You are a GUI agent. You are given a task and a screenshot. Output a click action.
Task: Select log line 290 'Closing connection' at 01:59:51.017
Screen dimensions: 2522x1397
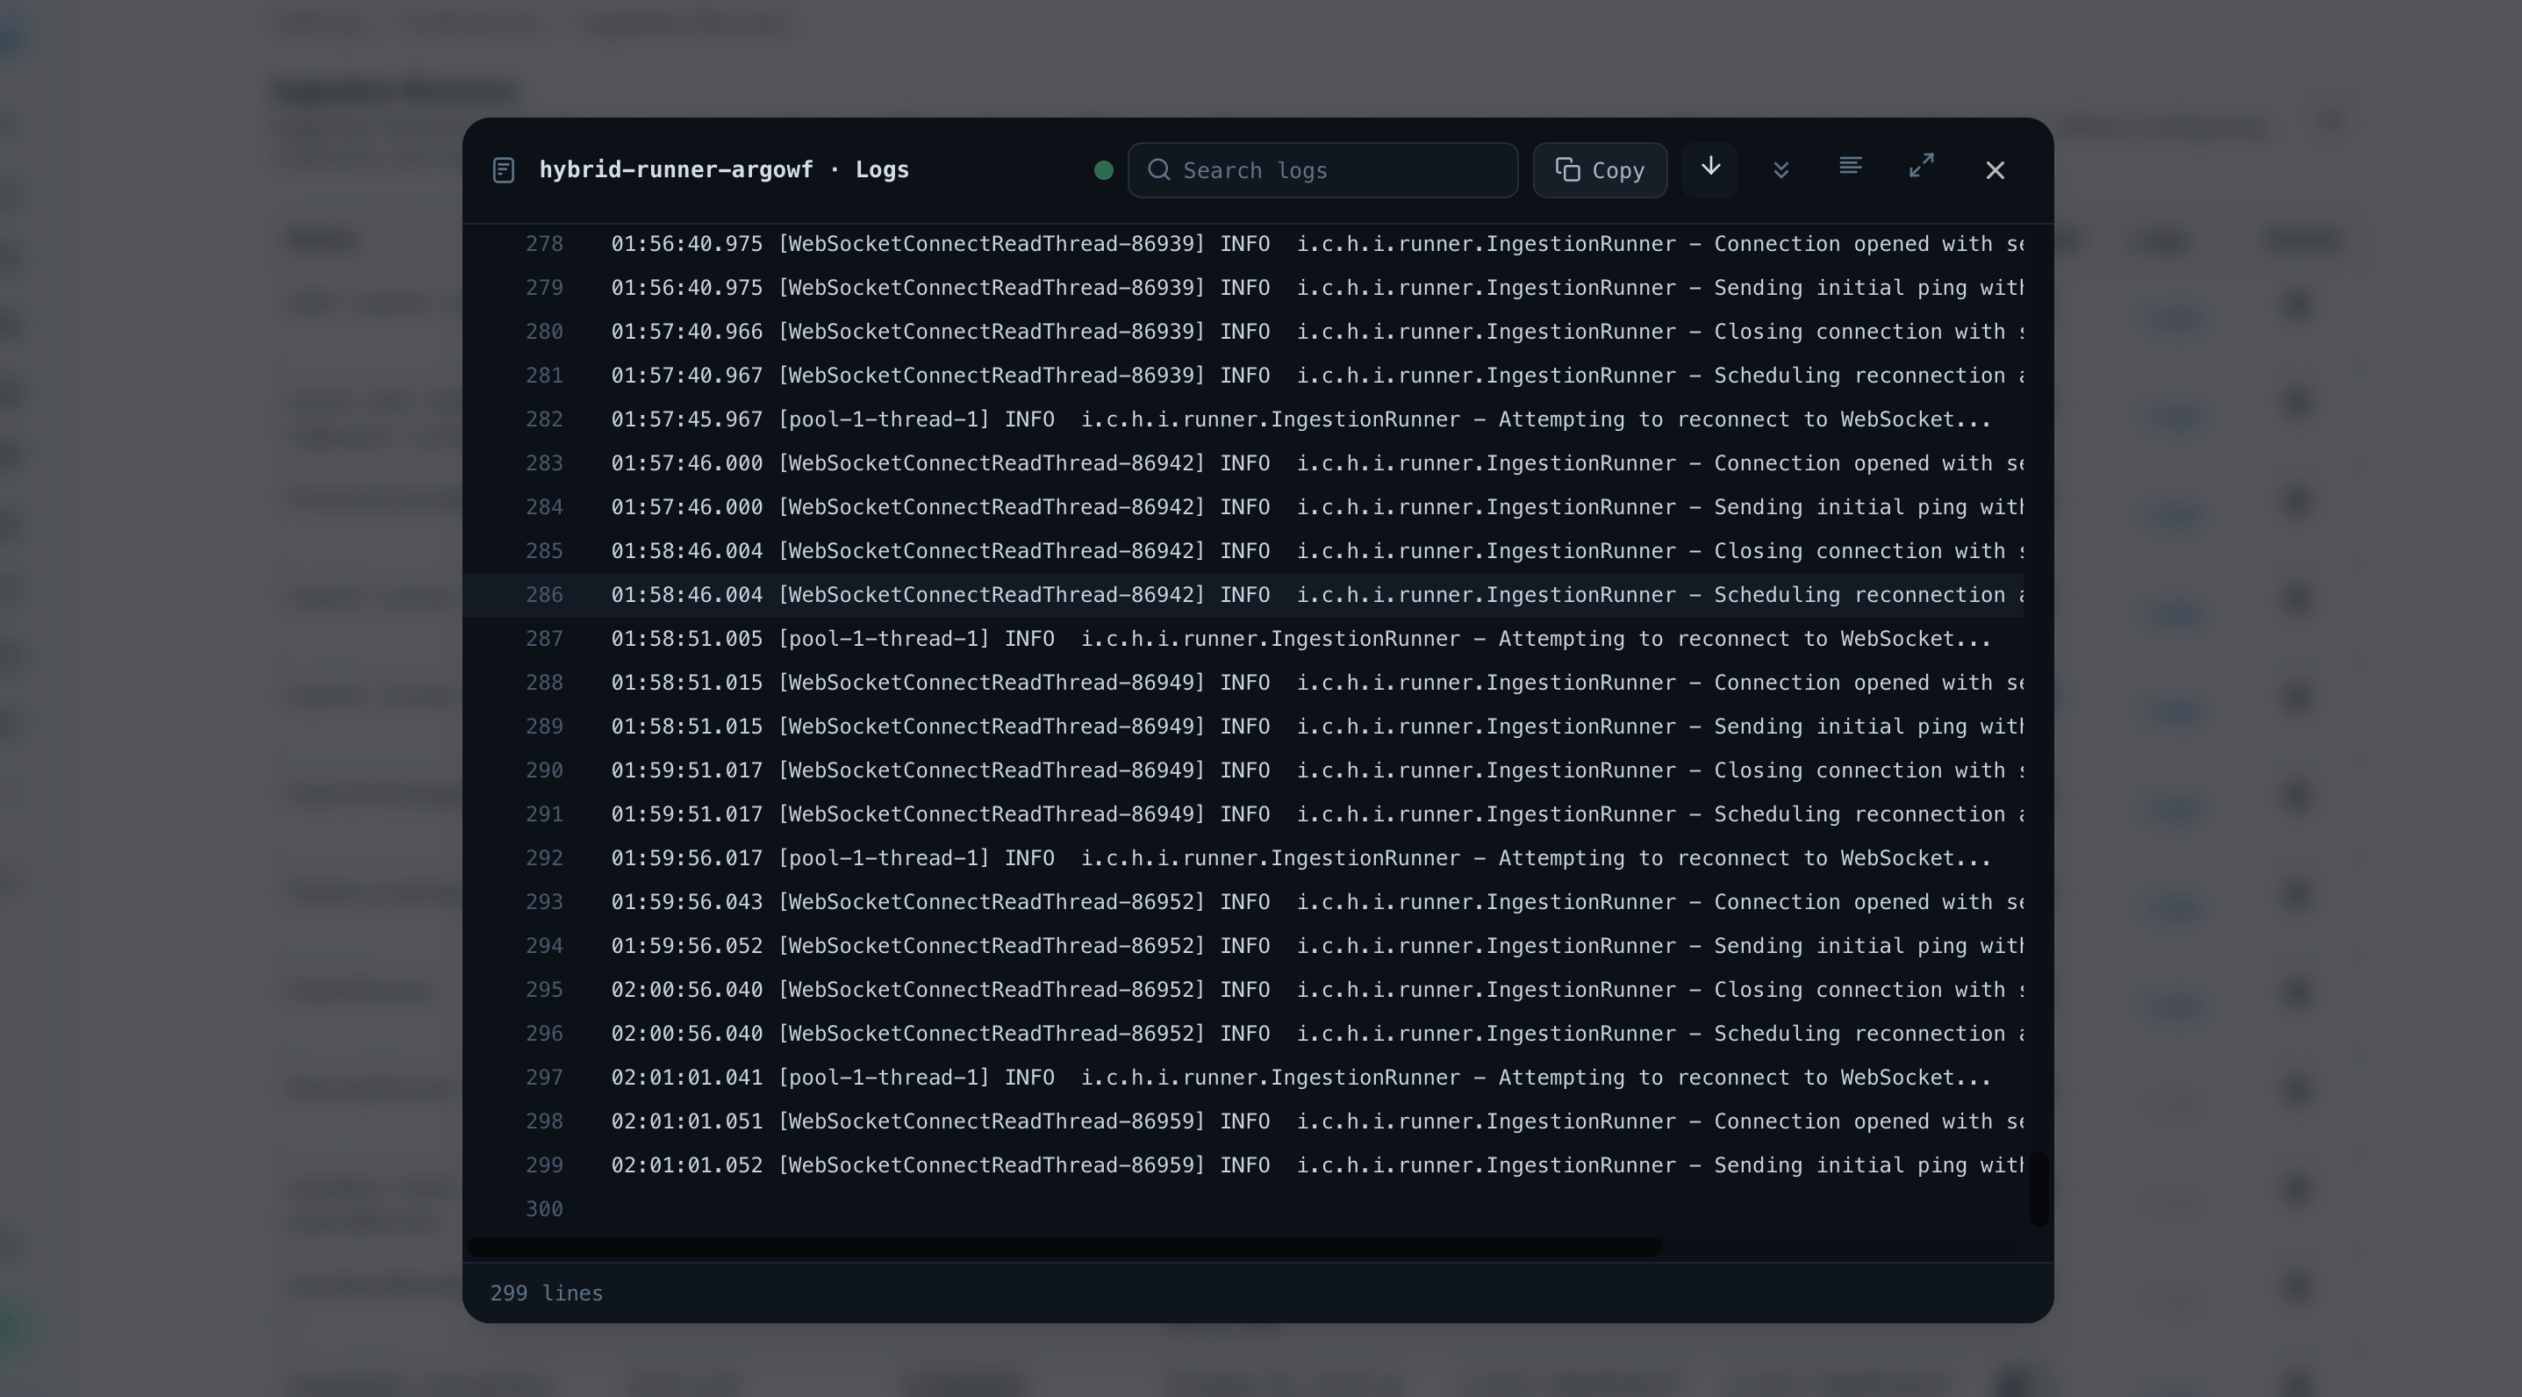coord(1243,770)
